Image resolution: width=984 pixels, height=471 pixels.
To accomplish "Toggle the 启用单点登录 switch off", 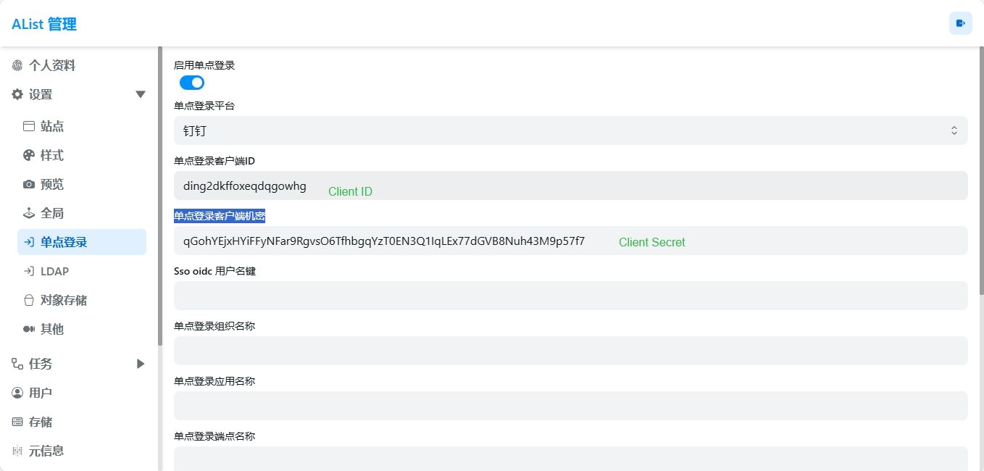I will pyautogui.click(x=192, y=83).
